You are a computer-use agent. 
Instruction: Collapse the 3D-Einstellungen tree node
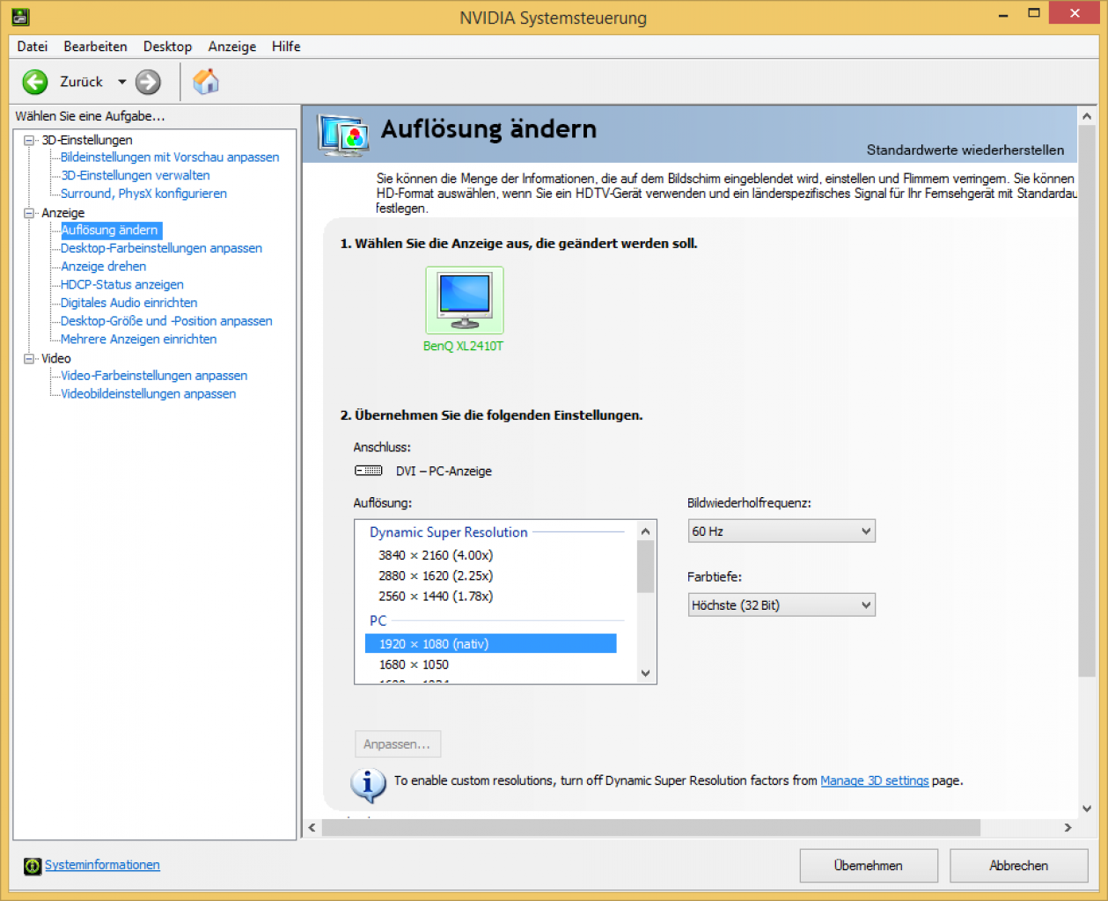click(x=29, y=140)
